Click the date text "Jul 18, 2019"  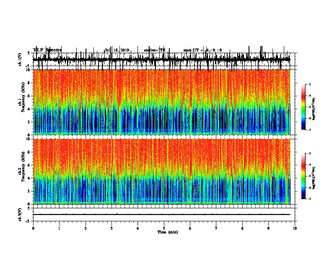tap(117, 50)
